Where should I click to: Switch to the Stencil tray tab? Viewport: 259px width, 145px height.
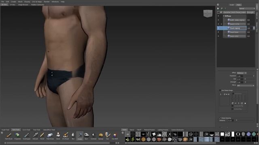[x=132, y=130]
